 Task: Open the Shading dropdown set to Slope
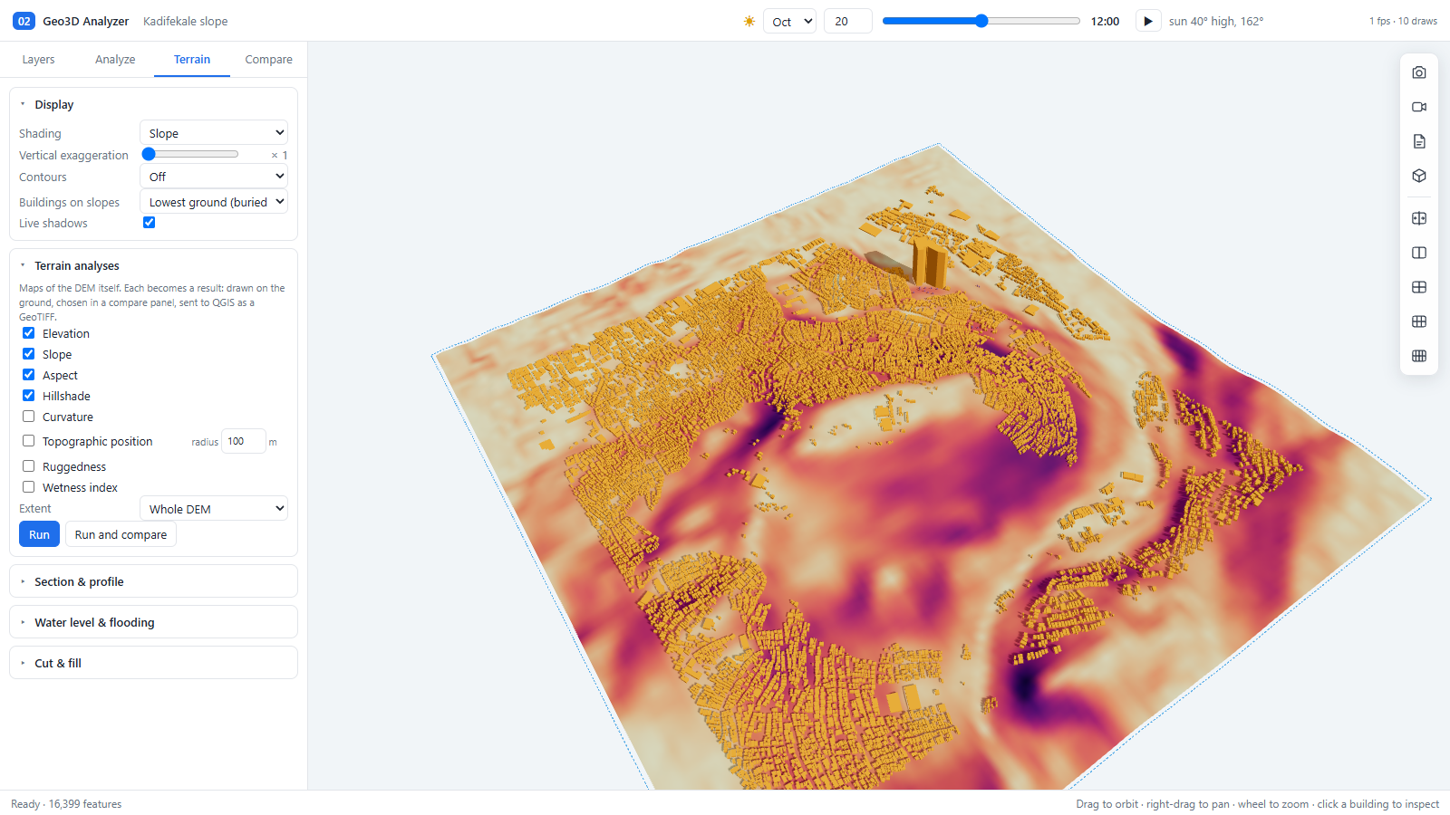[x=214, y=133]
